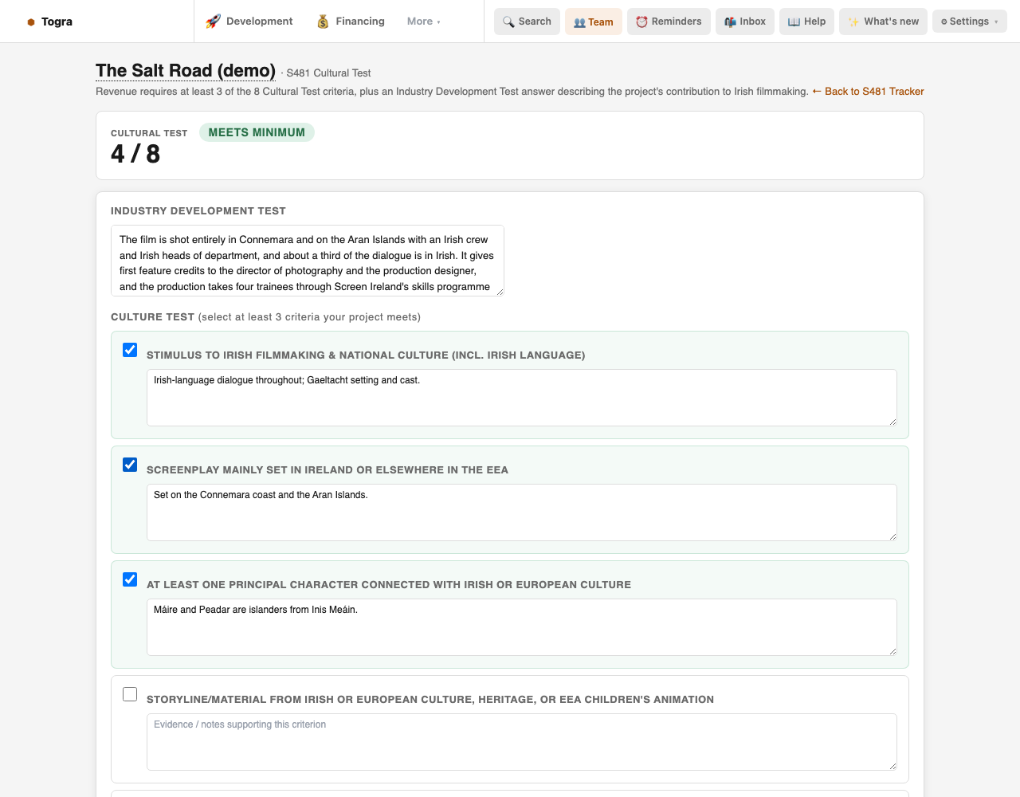Expand the More navigation dropdown
The height and width of the screenshot is (797, 1020).
tap(424, 22)
